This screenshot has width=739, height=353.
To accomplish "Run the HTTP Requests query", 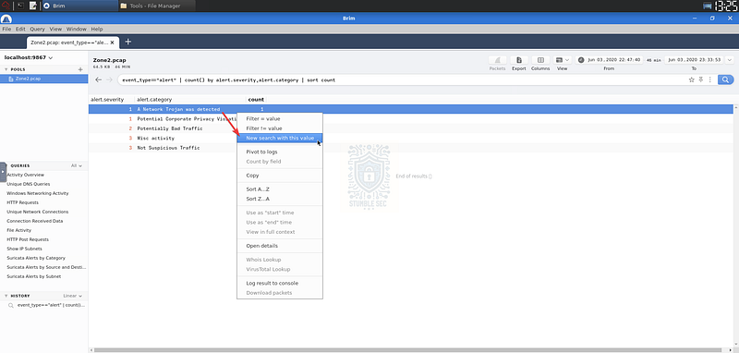I will tap(22, 202).
